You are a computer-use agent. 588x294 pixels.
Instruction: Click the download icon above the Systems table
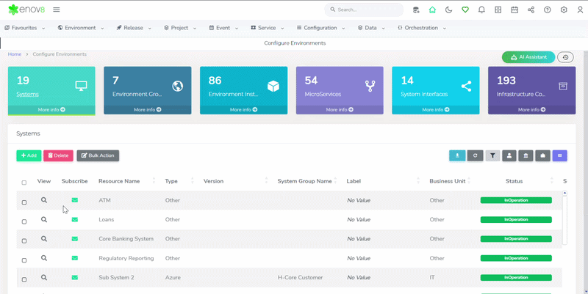(457, 155)
